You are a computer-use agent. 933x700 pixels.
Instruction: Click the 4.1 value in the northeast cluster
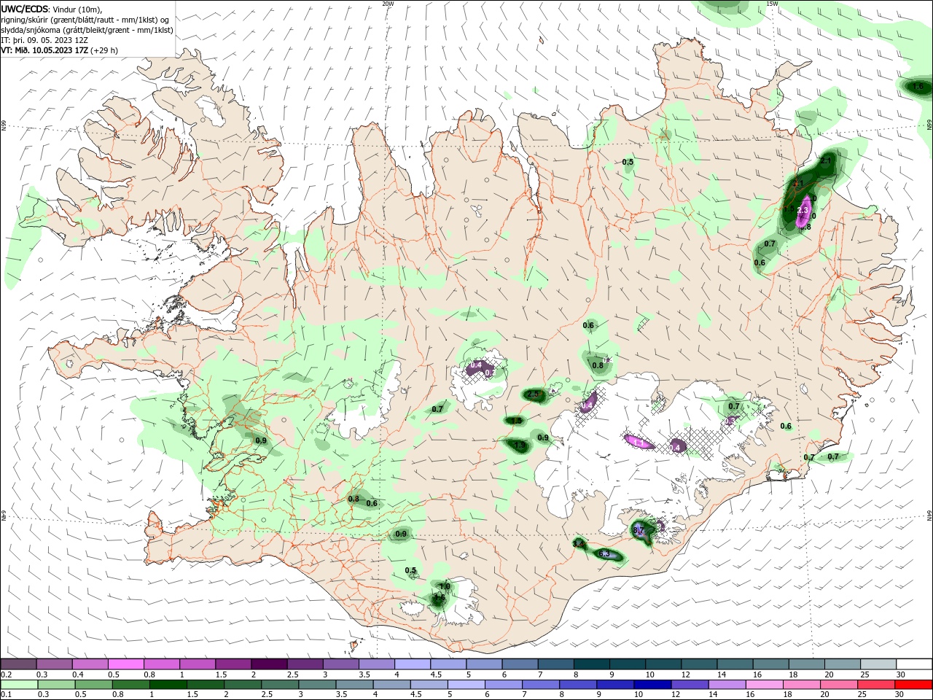797,184
